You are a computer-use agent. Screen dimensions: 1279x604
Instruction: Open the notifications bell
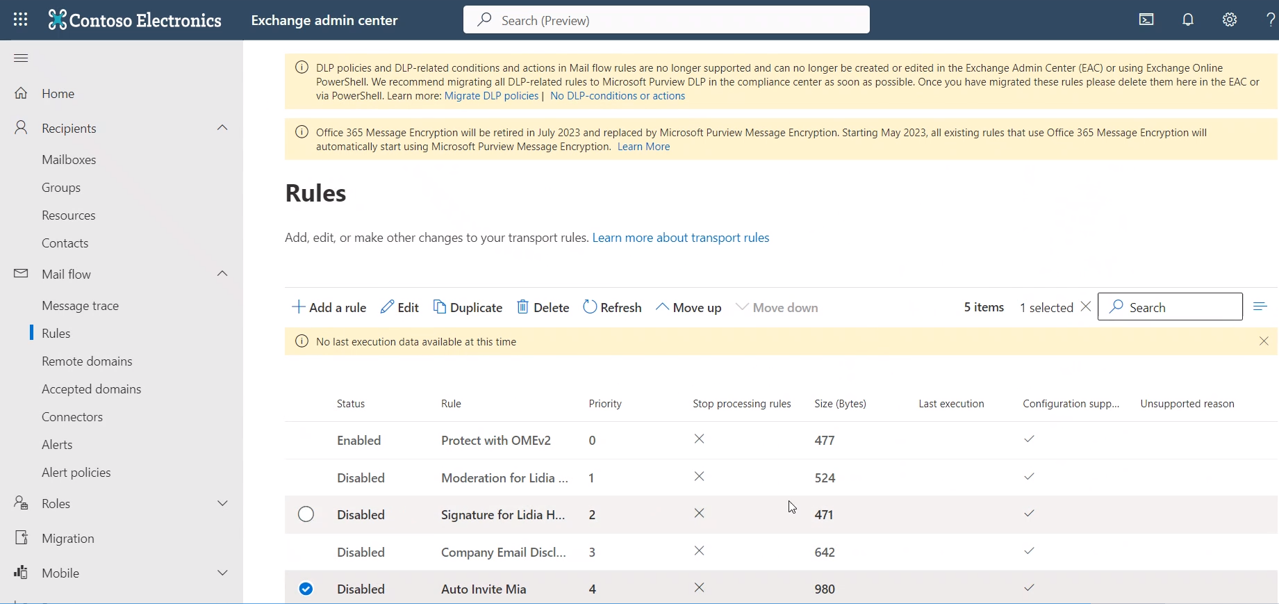1188,19
